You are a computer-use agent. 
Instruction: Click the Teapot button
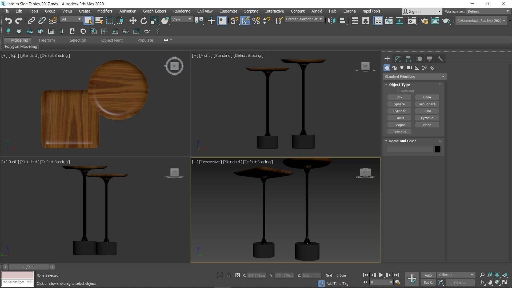pos(399,125)
